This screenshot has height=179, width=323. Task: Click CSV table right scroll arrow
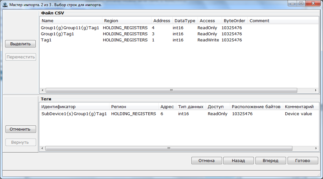point(316,90)
